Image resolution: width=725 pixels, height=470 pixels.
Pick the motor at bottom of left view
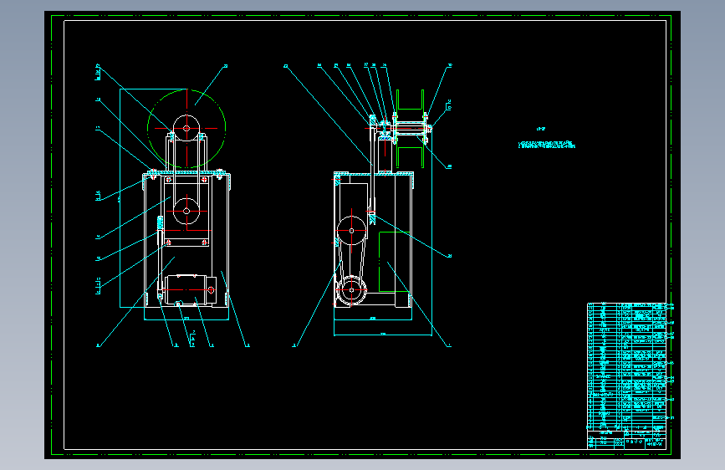190,290
